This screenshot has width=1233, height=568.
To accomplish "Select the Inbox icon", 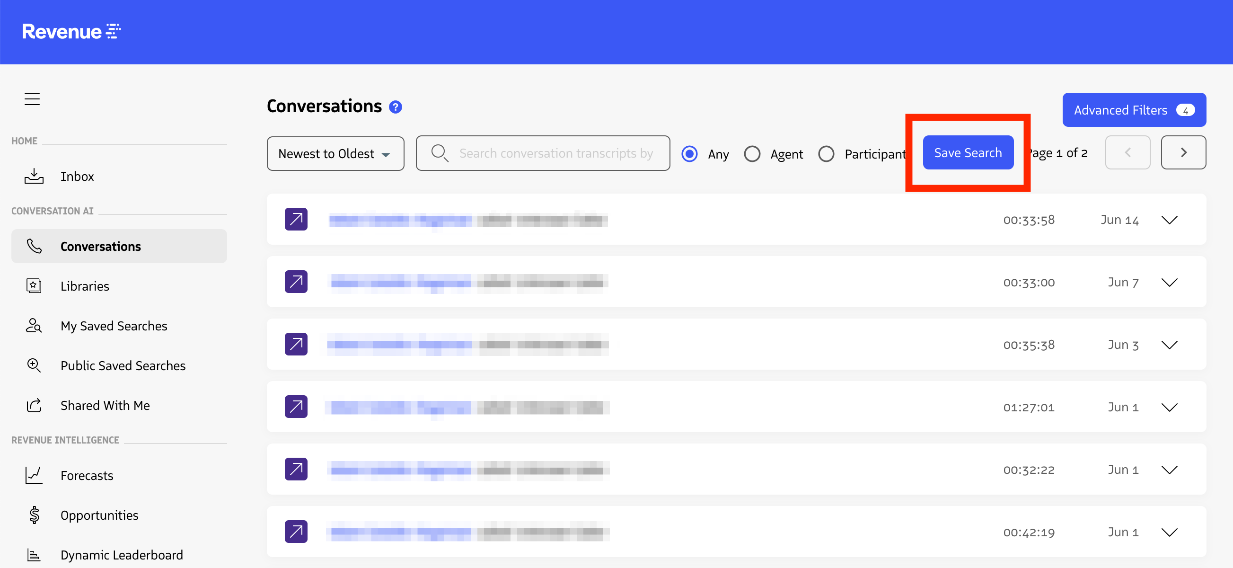I will 34,176.
